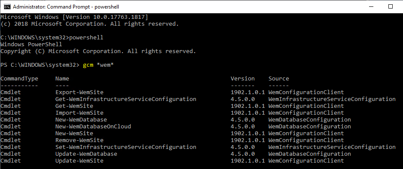Viewport: 403px width, 169px height.
Task: Click the window title text
Action: [66, 7]
